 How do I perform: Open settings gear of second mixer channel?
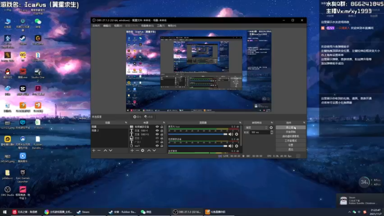point(237,146)
